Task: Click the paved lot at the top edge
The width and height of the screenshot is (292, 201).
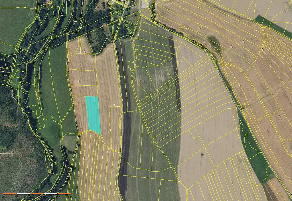Action: click(x=144, y=4)
